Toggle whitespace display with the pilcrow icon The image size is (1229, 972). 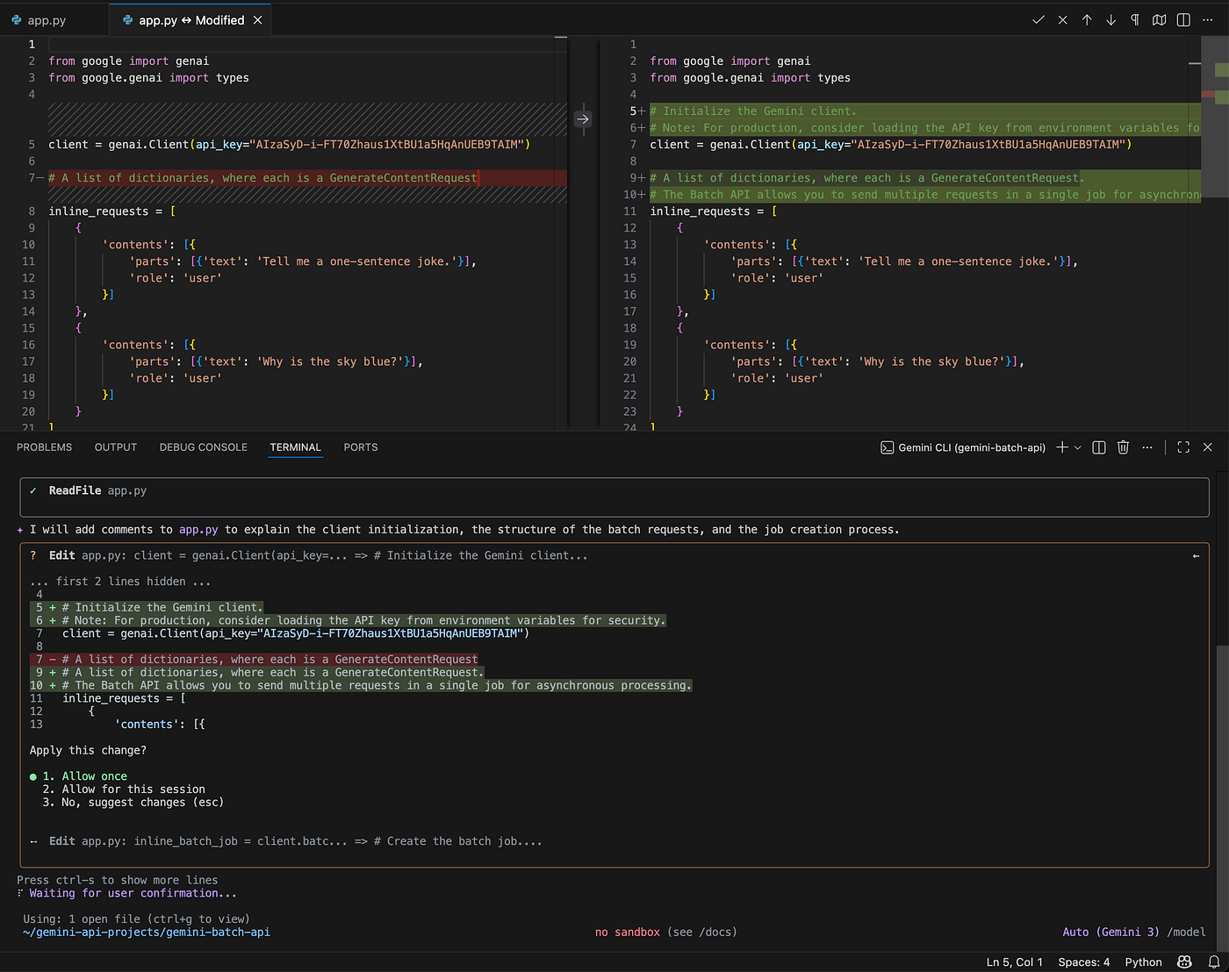tap(1135, 20)
